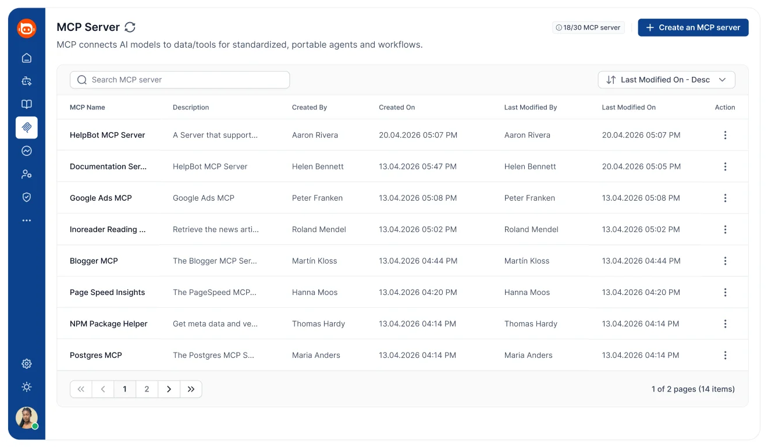This screenshot has width=768, height=448.
Task: Open the user management sidebar icon
Action: [x=27, y=174]
